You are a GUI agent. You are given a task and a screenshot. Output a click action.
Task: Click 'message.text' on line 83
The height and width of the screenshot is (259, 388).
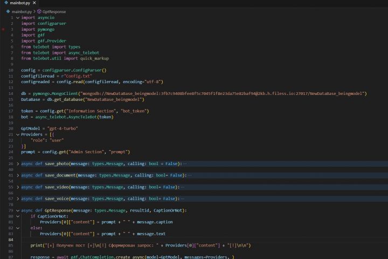point(151,234)
